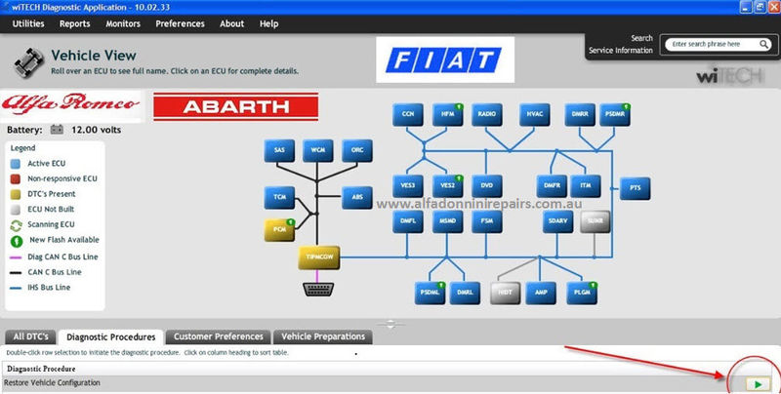The height and width of the screenshot is (394, 781).
Task: Click the DTC's Present legend swatch
Action: point(16,194)
